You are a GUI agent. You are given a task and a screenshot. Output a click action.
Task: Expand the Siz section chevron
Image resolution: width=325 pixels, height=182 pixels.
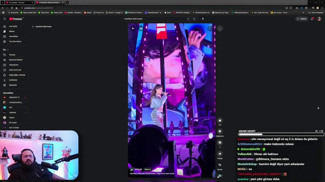pos(8,50)
